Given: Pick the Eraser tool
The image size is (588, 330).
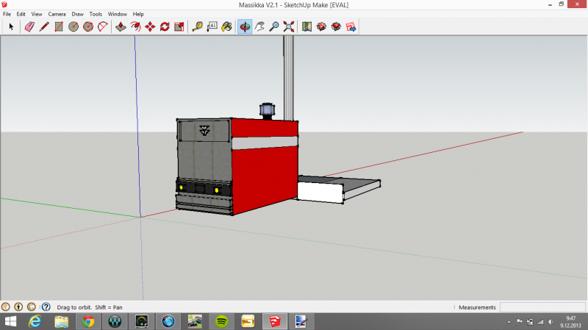Looking at the screenshot, I should pyautogui.click(x=29, y=26).
